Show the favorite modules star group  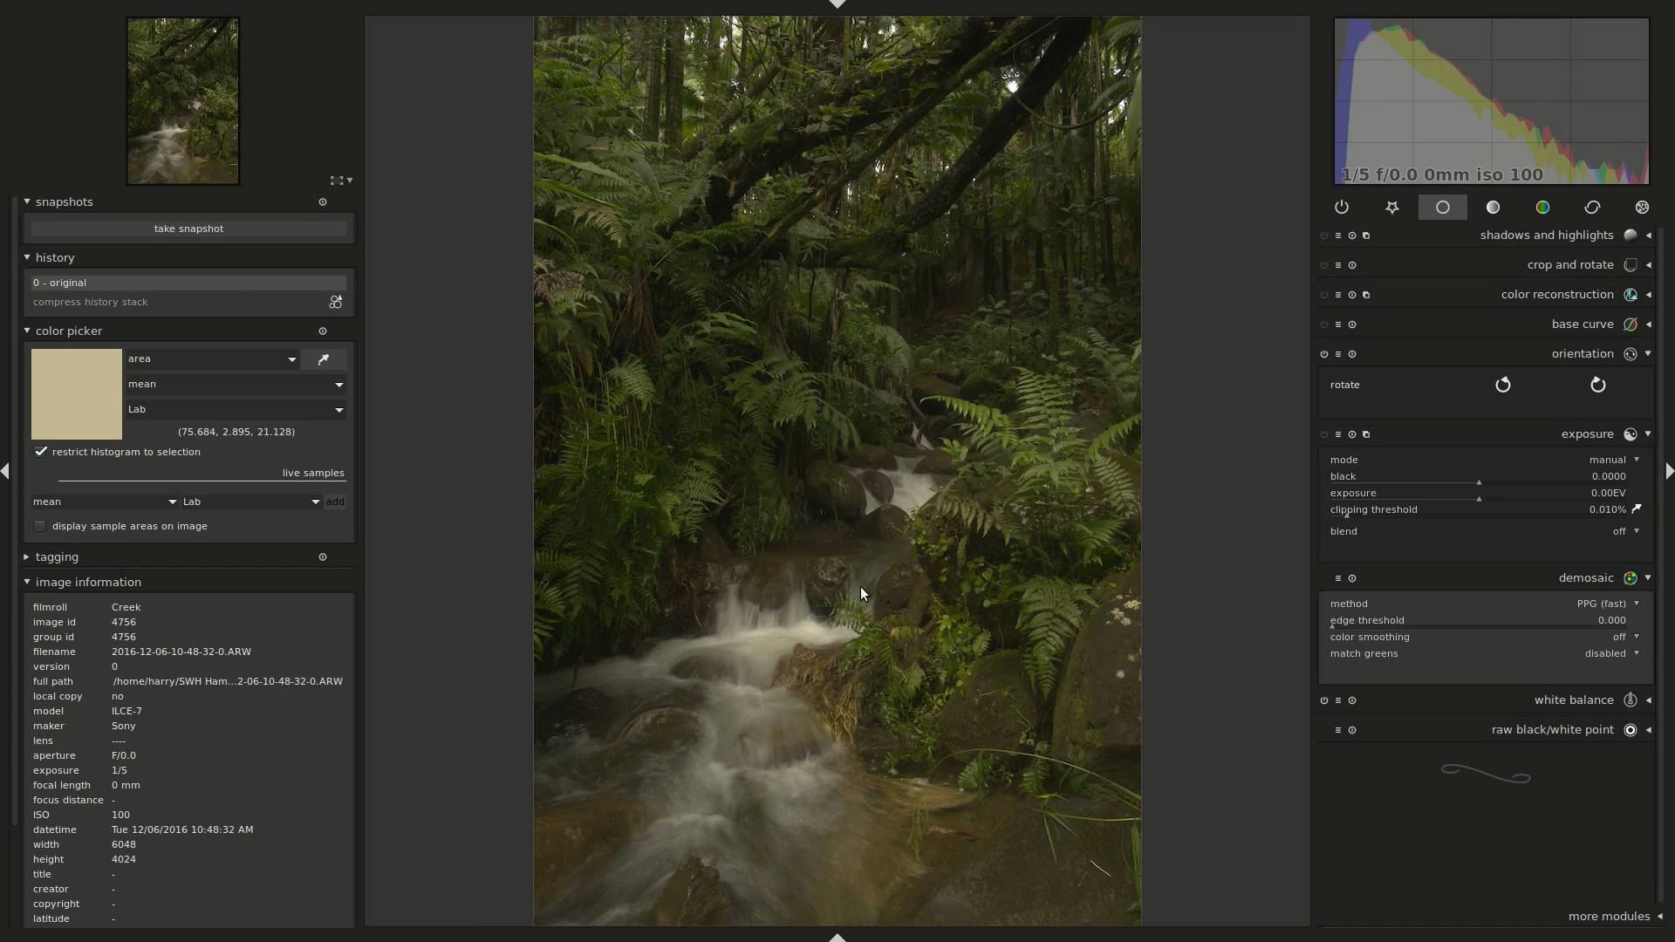click(x=1392, y=208)
